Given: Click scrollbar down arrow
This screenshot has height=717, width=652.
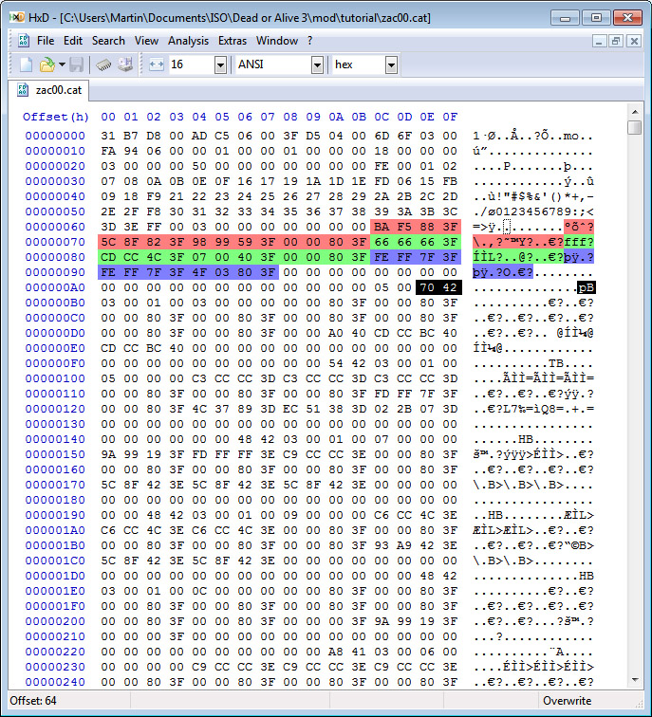Looking at the screenshot, I should 635,680.
